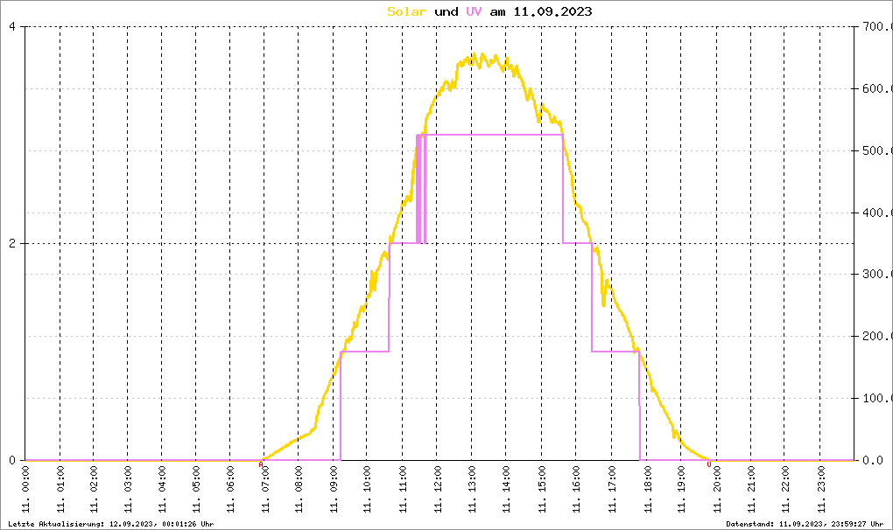
Task: Click the right axis label '0.0'
Action: pyautogui.click(x=874, y=460)
